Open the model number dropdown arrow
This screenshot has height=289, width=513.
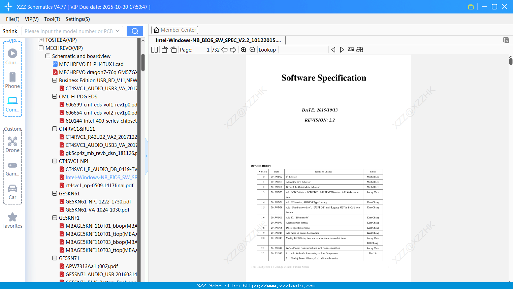pyautogui.click(x=118, y=31)
